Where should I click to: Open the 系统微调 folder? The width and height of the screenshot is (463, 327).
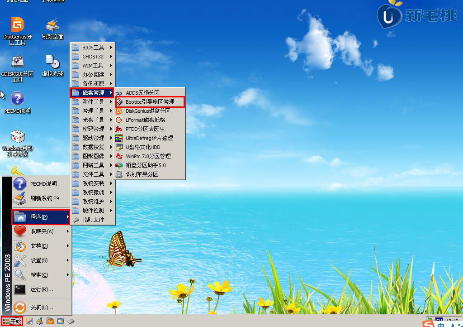click(x=92, y=192)
